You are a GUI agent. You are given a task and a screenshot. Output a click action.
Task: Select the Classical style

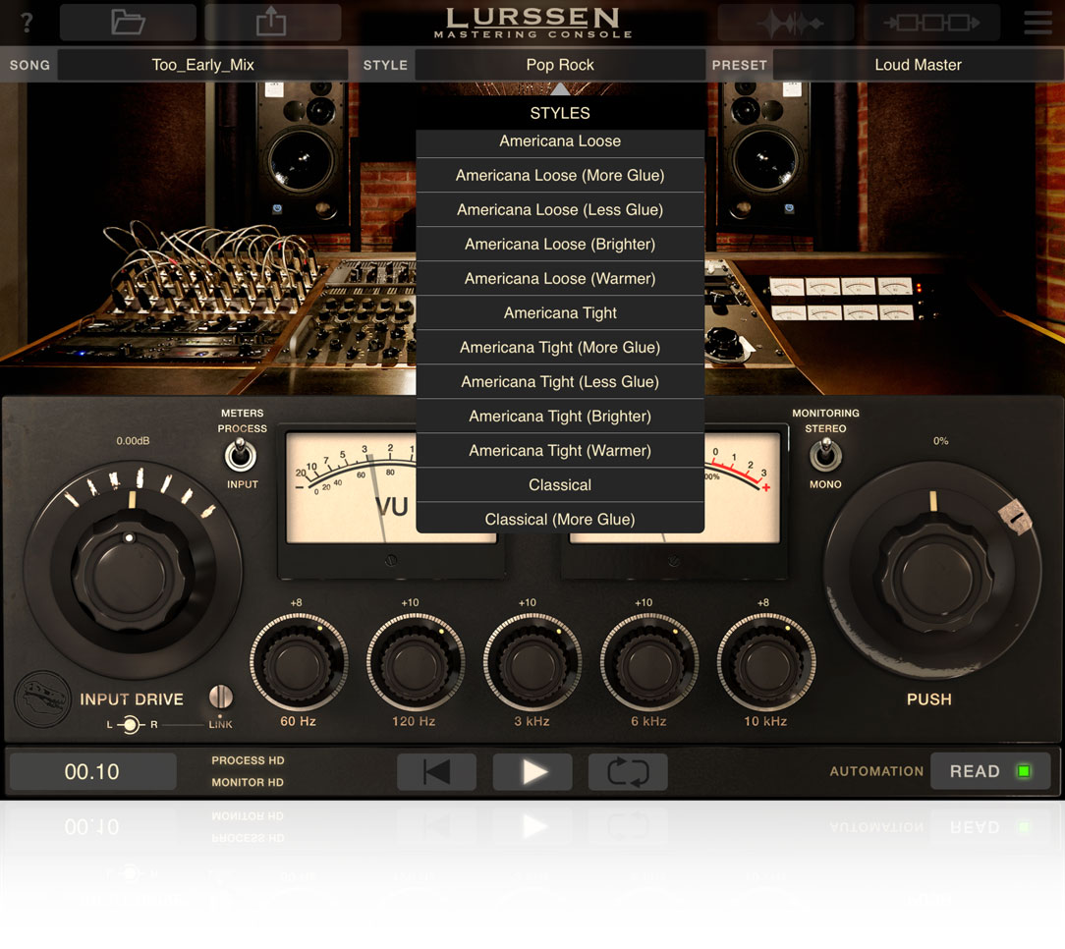click(559, 484)
